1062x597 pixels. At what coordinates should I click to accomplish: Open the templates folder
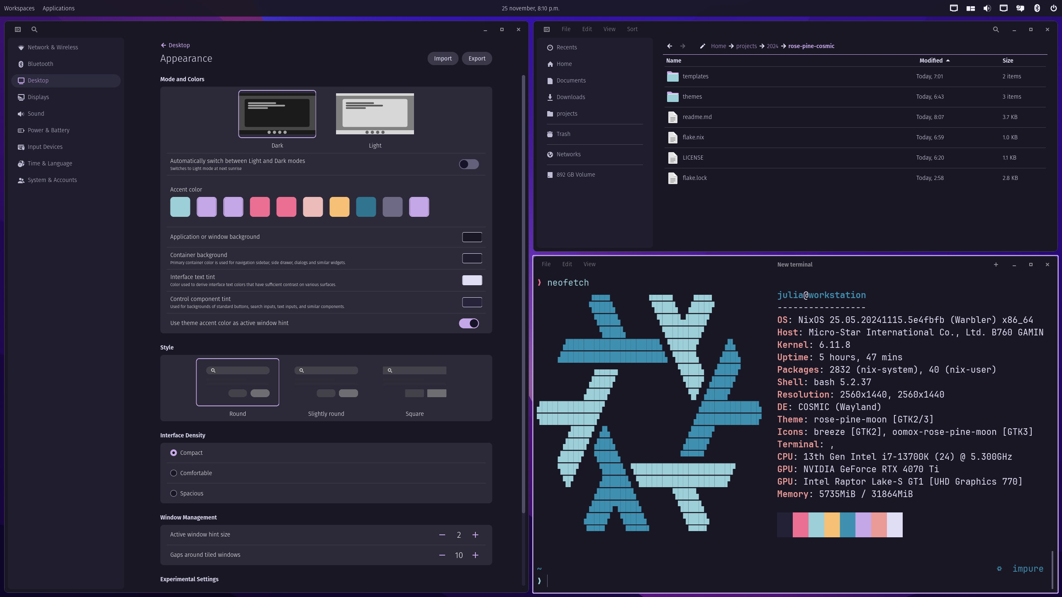point(855,76)
